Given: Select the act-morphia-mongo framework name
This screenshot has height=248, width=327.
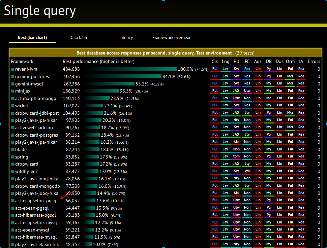Looking at the screenshot, I should [36, 99].
